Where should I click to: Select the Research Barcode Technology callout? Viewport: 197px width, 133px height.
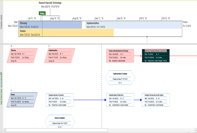(x=50, y=4)
